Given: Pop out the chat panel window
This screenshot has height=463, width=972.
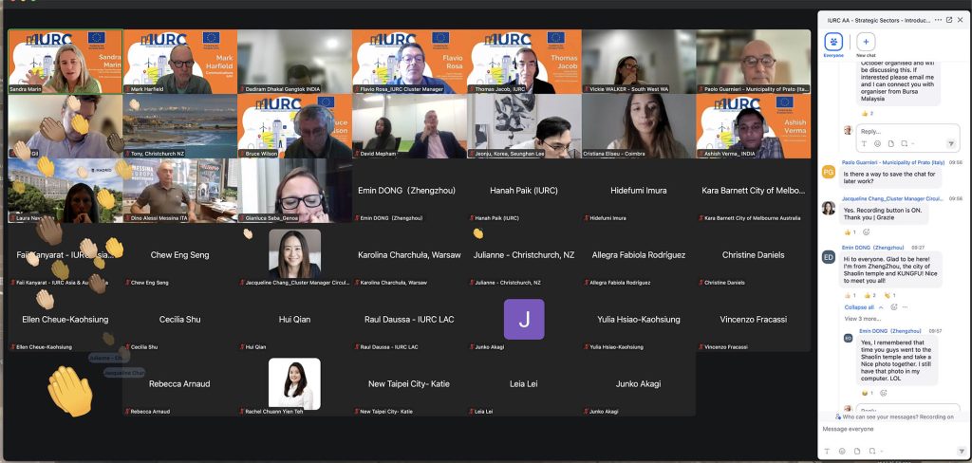Looking at the screenshot, I should [948, 19].
